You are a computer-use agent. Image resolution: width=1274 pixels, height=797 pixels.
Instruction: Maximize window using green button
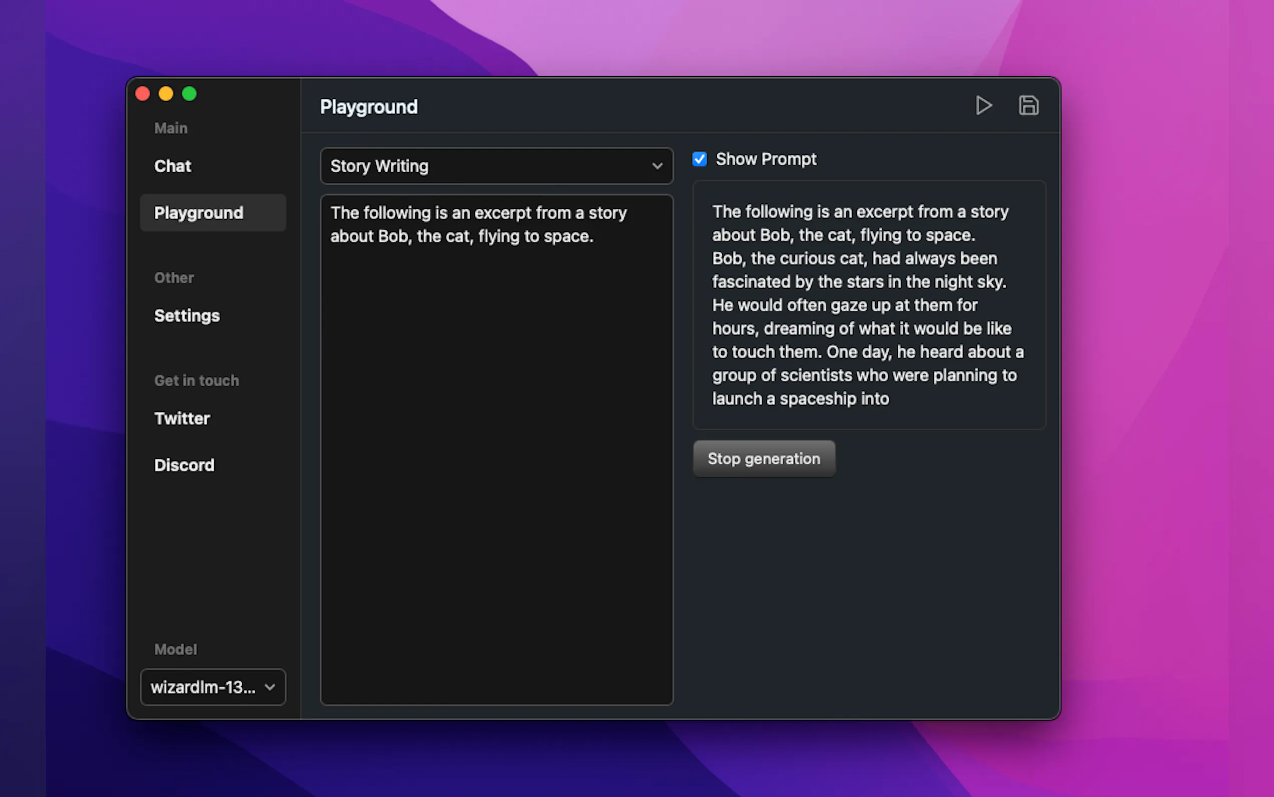tap(189, 94)
